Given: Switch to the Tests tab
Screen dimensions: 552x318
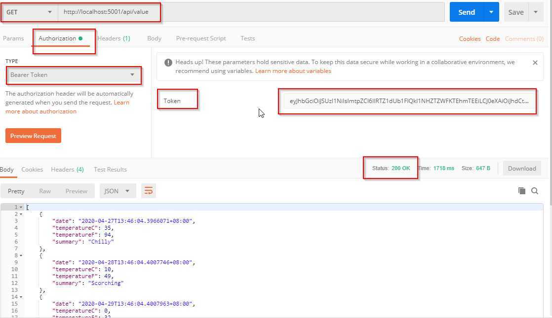Looking at the screenshot, I should click(x=247, y=38).
